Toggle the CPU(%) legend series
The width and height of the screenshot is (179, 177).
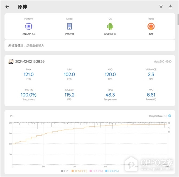pyautogui.click(x=96, y=171)
